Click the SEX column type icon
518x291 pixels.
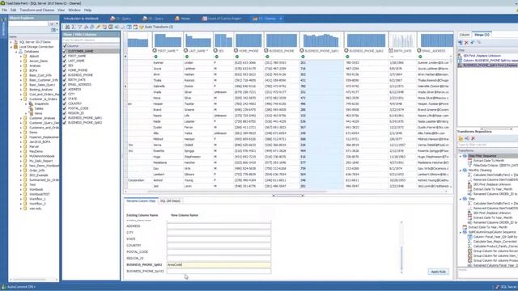[x=215, y=51]
